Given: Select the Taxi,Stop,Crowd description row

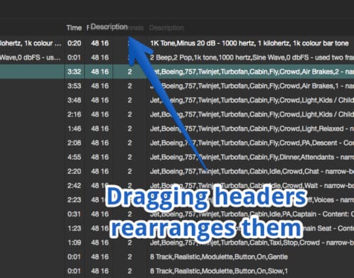Looking at the screenshot, I should (x=177, y=243).
